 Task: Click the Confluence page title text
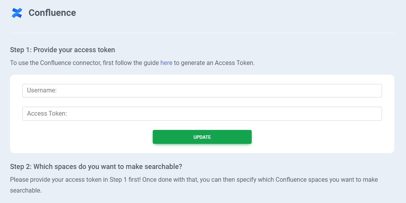tap(52, 13)
